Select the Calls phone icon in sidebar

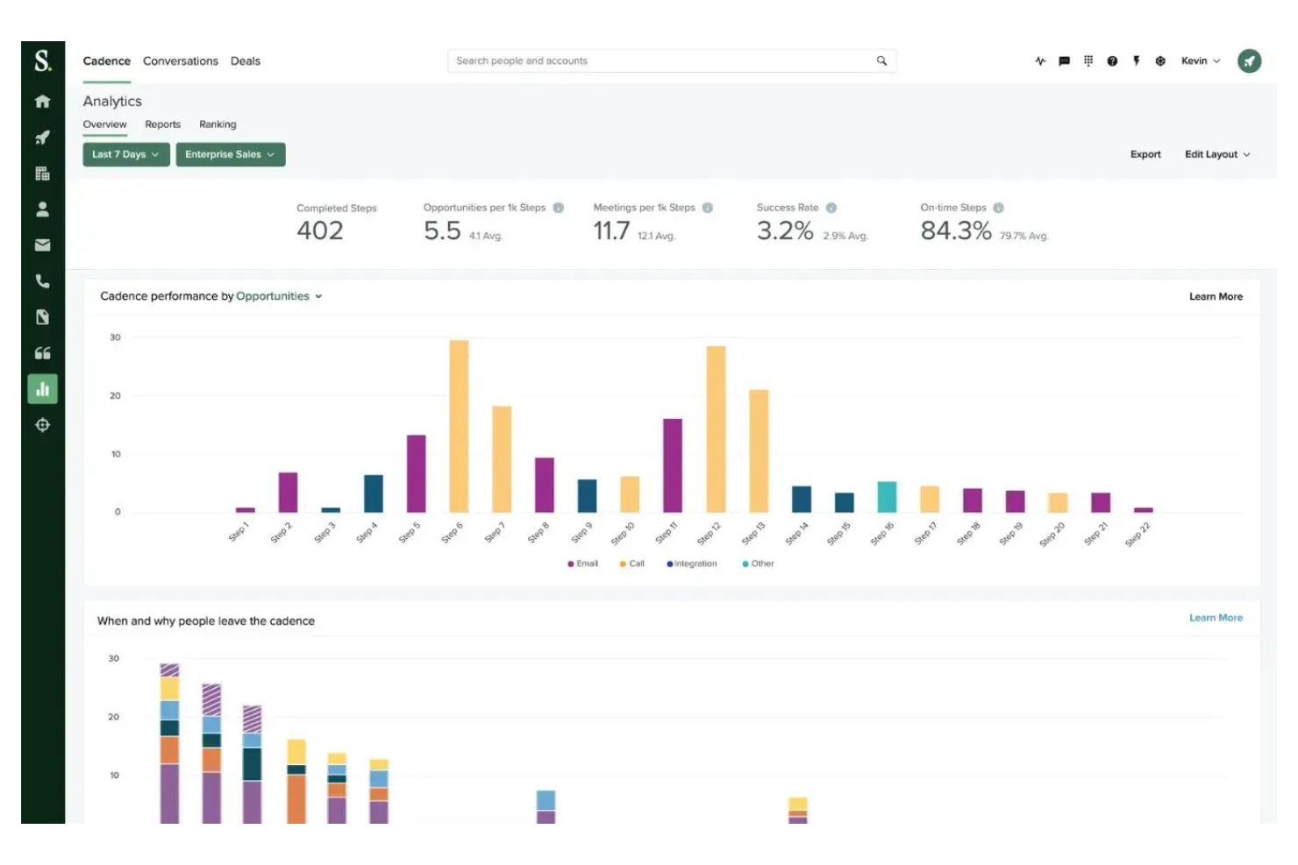click(x=42, y=281)
